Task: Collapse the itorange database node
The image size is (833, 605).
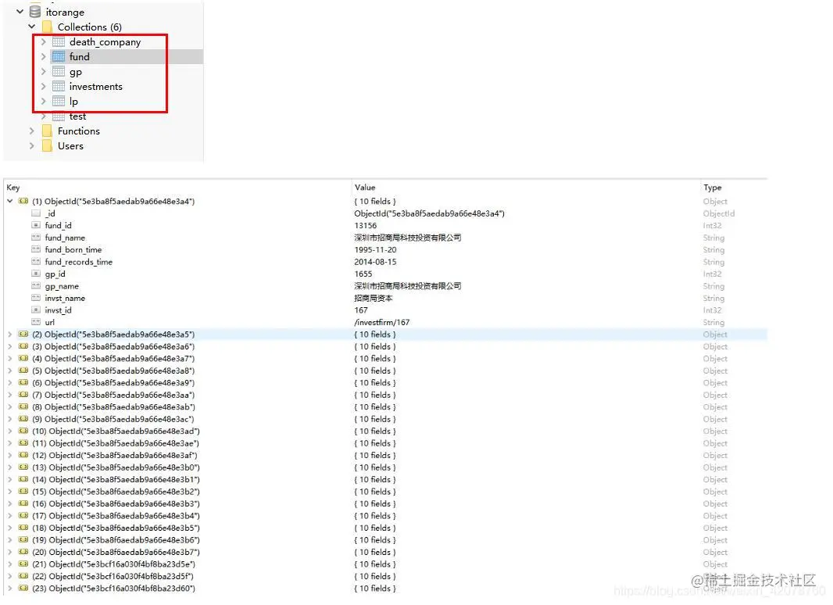Action: click(20, 12)
